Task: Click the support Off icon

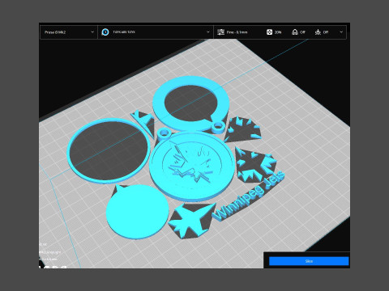Action: (x=295, y=32)
